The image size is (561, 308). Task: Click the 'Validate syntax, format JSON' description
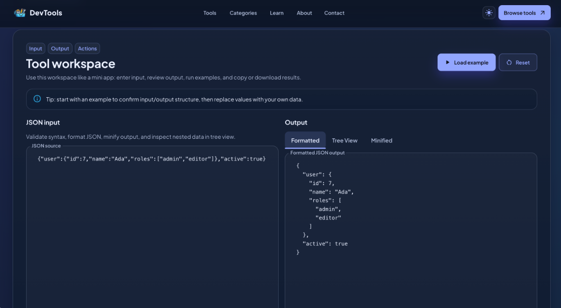point(130,137)
